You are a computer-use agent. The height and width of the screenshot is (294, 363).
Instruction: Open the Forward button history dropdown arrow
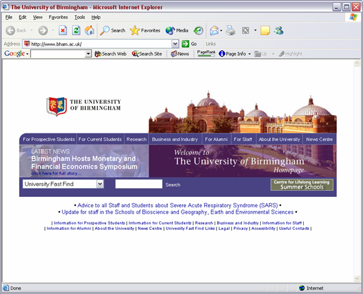pyautogui.click(x=52, y=31)
